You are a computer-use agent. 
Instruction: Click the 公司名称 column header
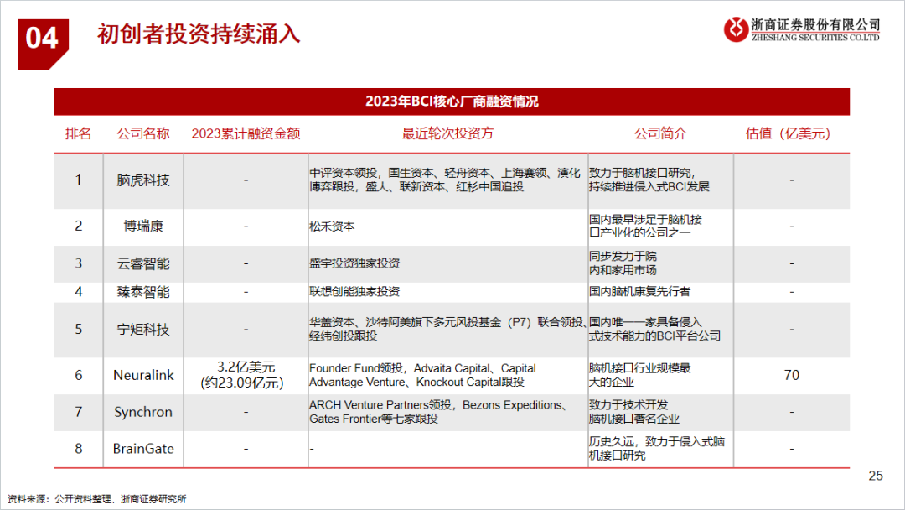143,133
